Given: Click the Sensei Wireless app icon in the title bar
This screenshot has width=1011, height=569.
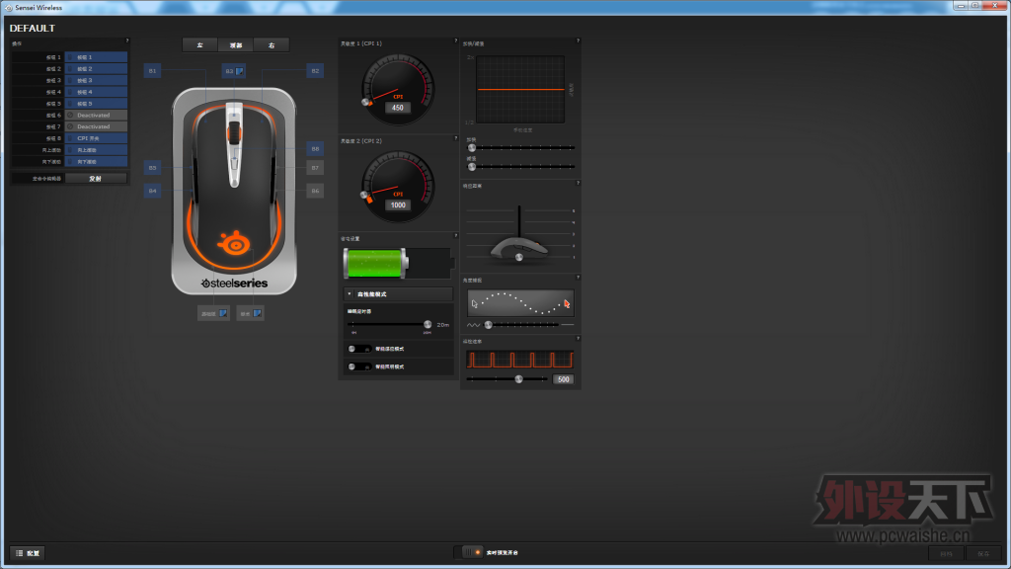Looking at the screenshot, I should point(8,8).
